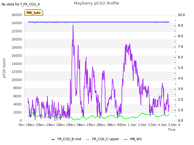The height and width of the screenshot is (145, 194).
Task: Click the 1.0 right axis tick label
Action: click(x=181, y=110)
